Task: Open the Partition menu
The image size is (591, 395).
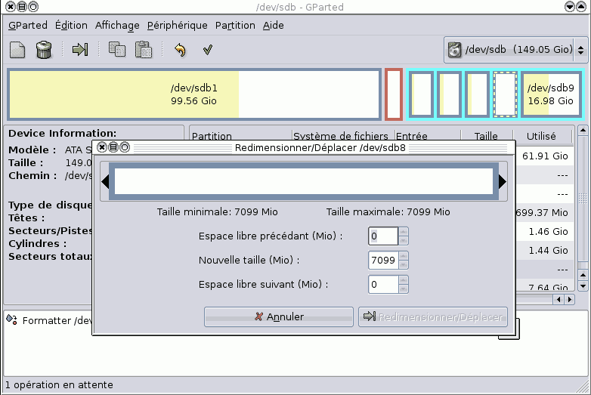Action: (235, 25)
